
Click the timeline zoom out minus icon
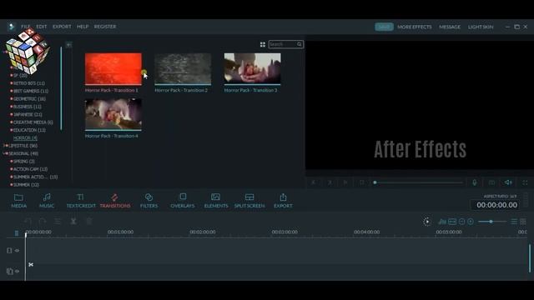461,222
